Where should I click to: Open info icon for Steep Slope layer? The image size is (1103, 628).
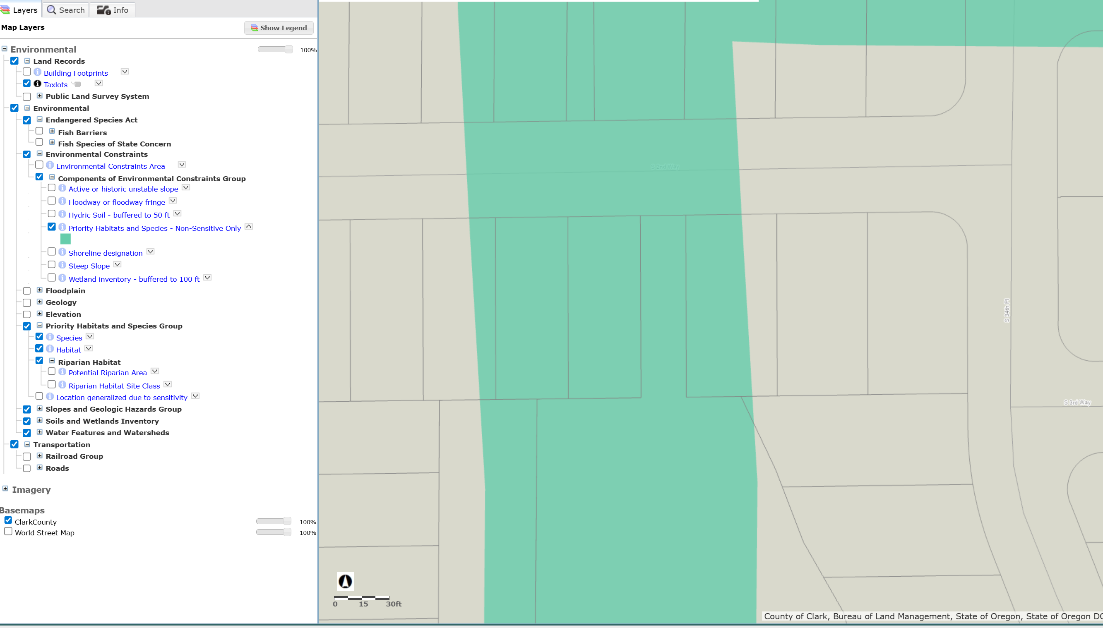click(62, 265)
